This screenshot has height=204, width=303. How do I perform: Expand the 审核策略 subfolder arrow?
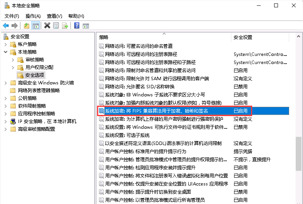[13, 60]
